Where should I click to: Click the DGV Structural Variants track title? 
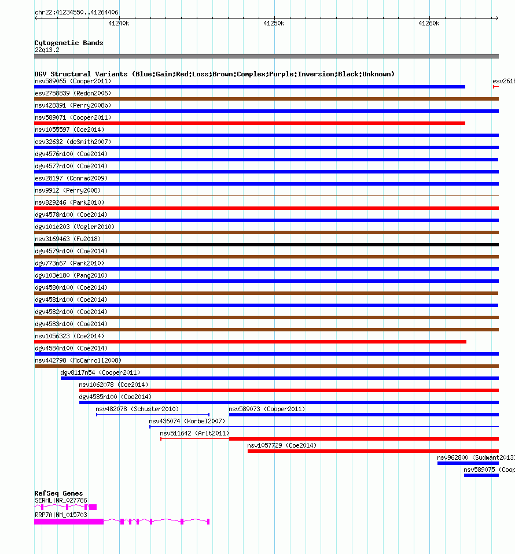point(214,74)
